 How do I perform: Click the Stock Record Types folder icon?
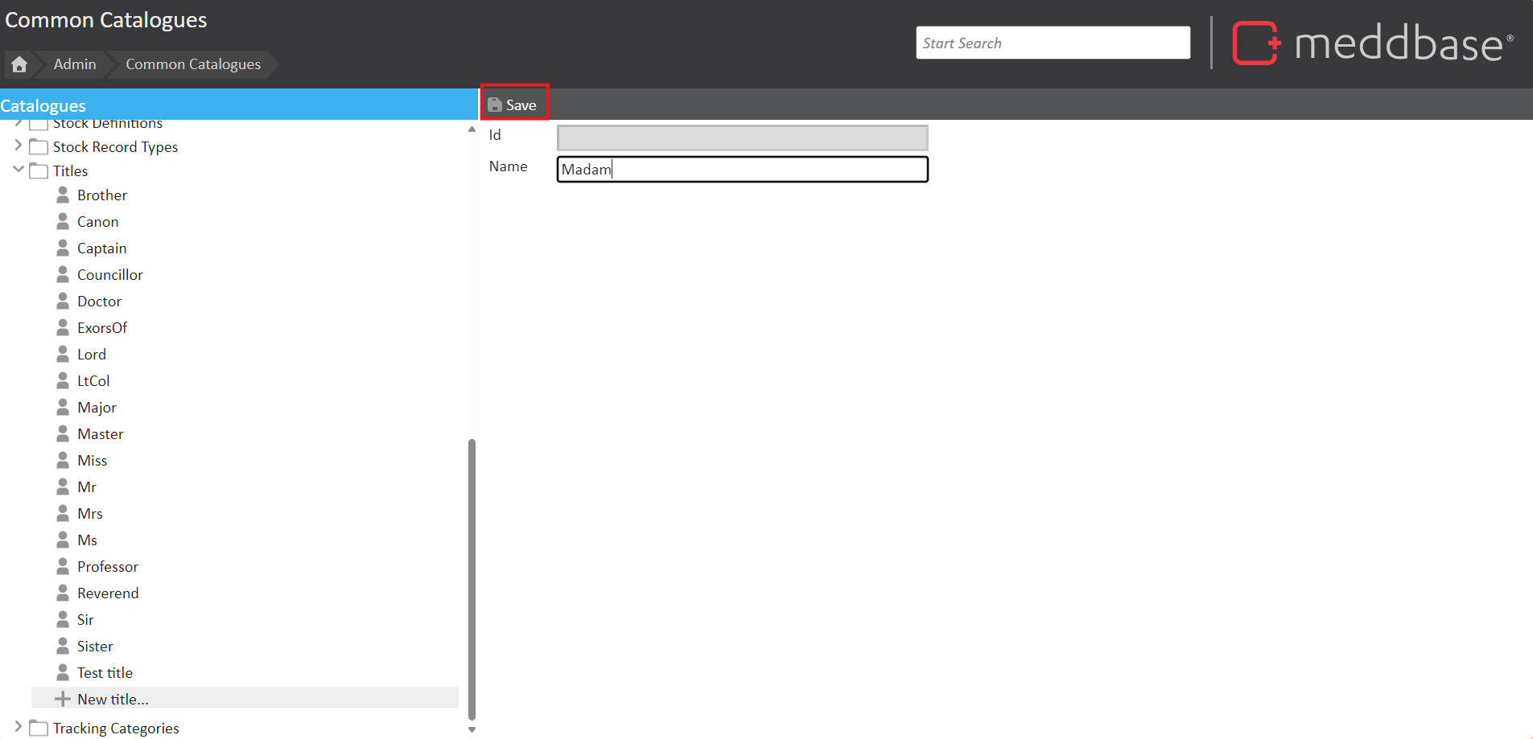pyautogui.click(x=39, y=147)
